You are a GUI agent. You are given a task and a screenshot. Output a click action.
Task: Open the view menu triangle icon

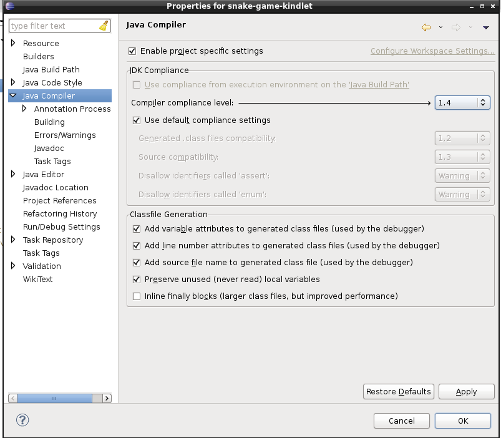click(485, 27)
